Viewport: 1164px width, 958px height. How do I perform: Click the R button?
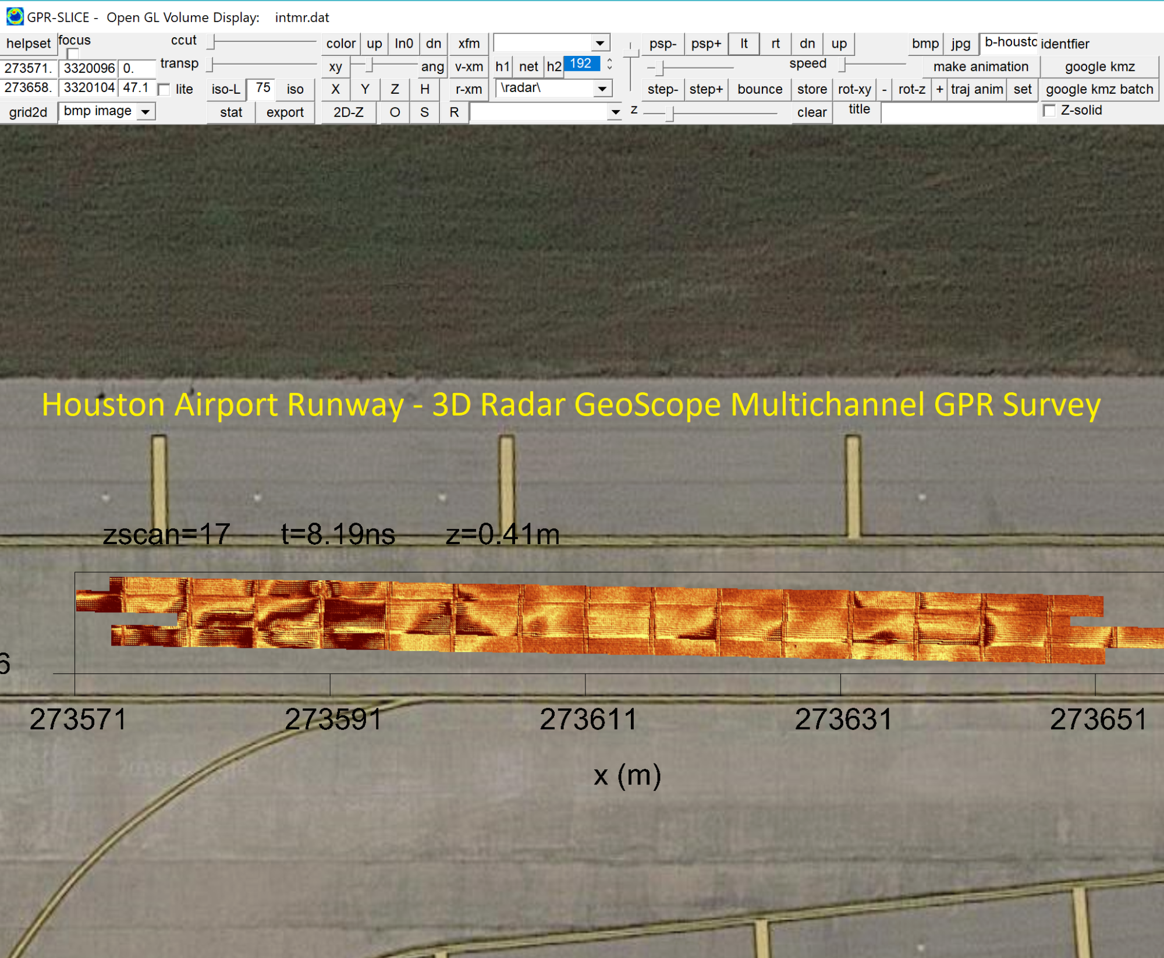454,112
